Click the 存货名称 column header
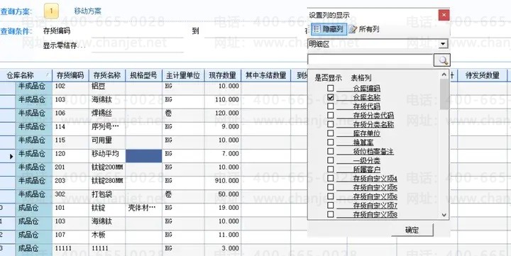The image size is (511, 256). pos(107,76)
